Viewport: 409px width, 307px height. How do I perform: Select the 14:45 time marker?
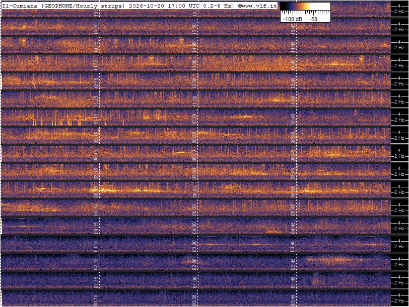point(293,47)
